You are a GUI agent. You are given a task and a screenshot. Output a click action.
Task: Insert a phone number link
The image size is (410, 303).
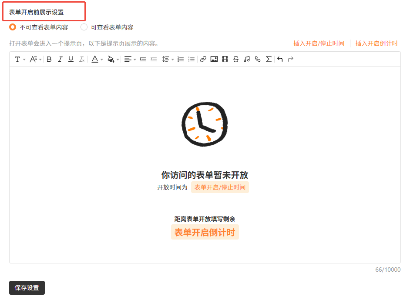(258, 59)
